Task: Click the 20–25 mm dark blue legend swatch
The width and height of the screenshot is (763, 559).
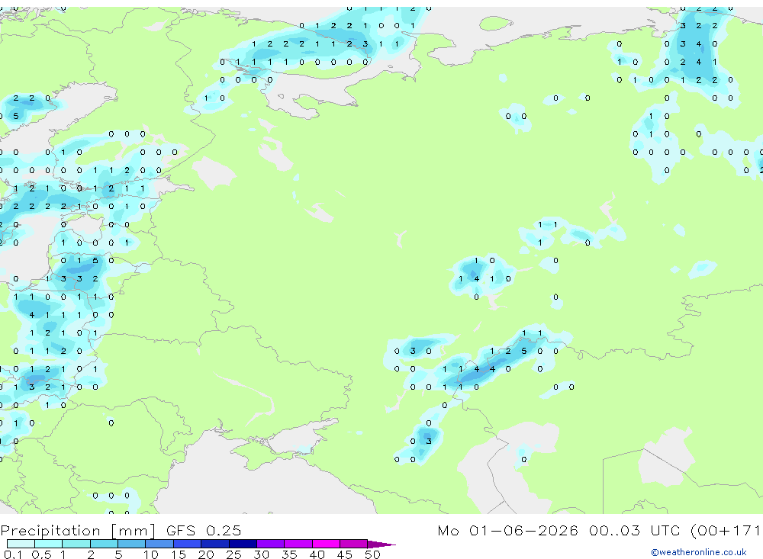Action: point(215,544)
